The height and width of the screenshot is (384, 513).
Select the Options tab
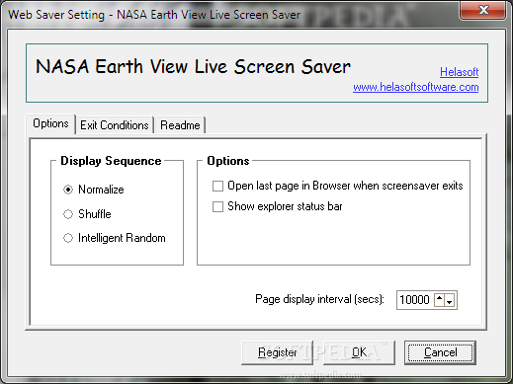(50, 123)
